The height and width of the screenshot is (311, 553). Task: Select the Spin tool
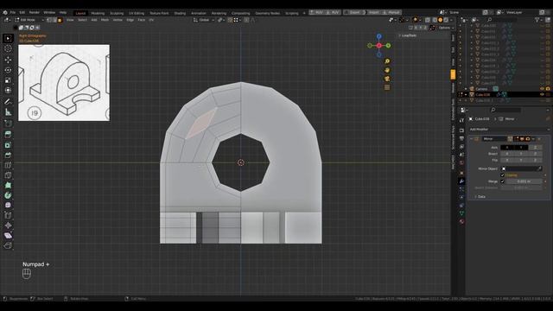tap(8, 195)
